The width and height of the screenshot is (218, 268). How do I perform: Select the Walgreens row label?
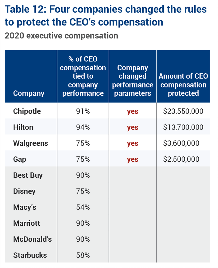tap(30, 143)
